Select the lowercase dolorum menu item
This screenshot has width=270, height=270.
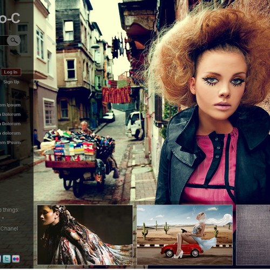(x=10, y=133)
